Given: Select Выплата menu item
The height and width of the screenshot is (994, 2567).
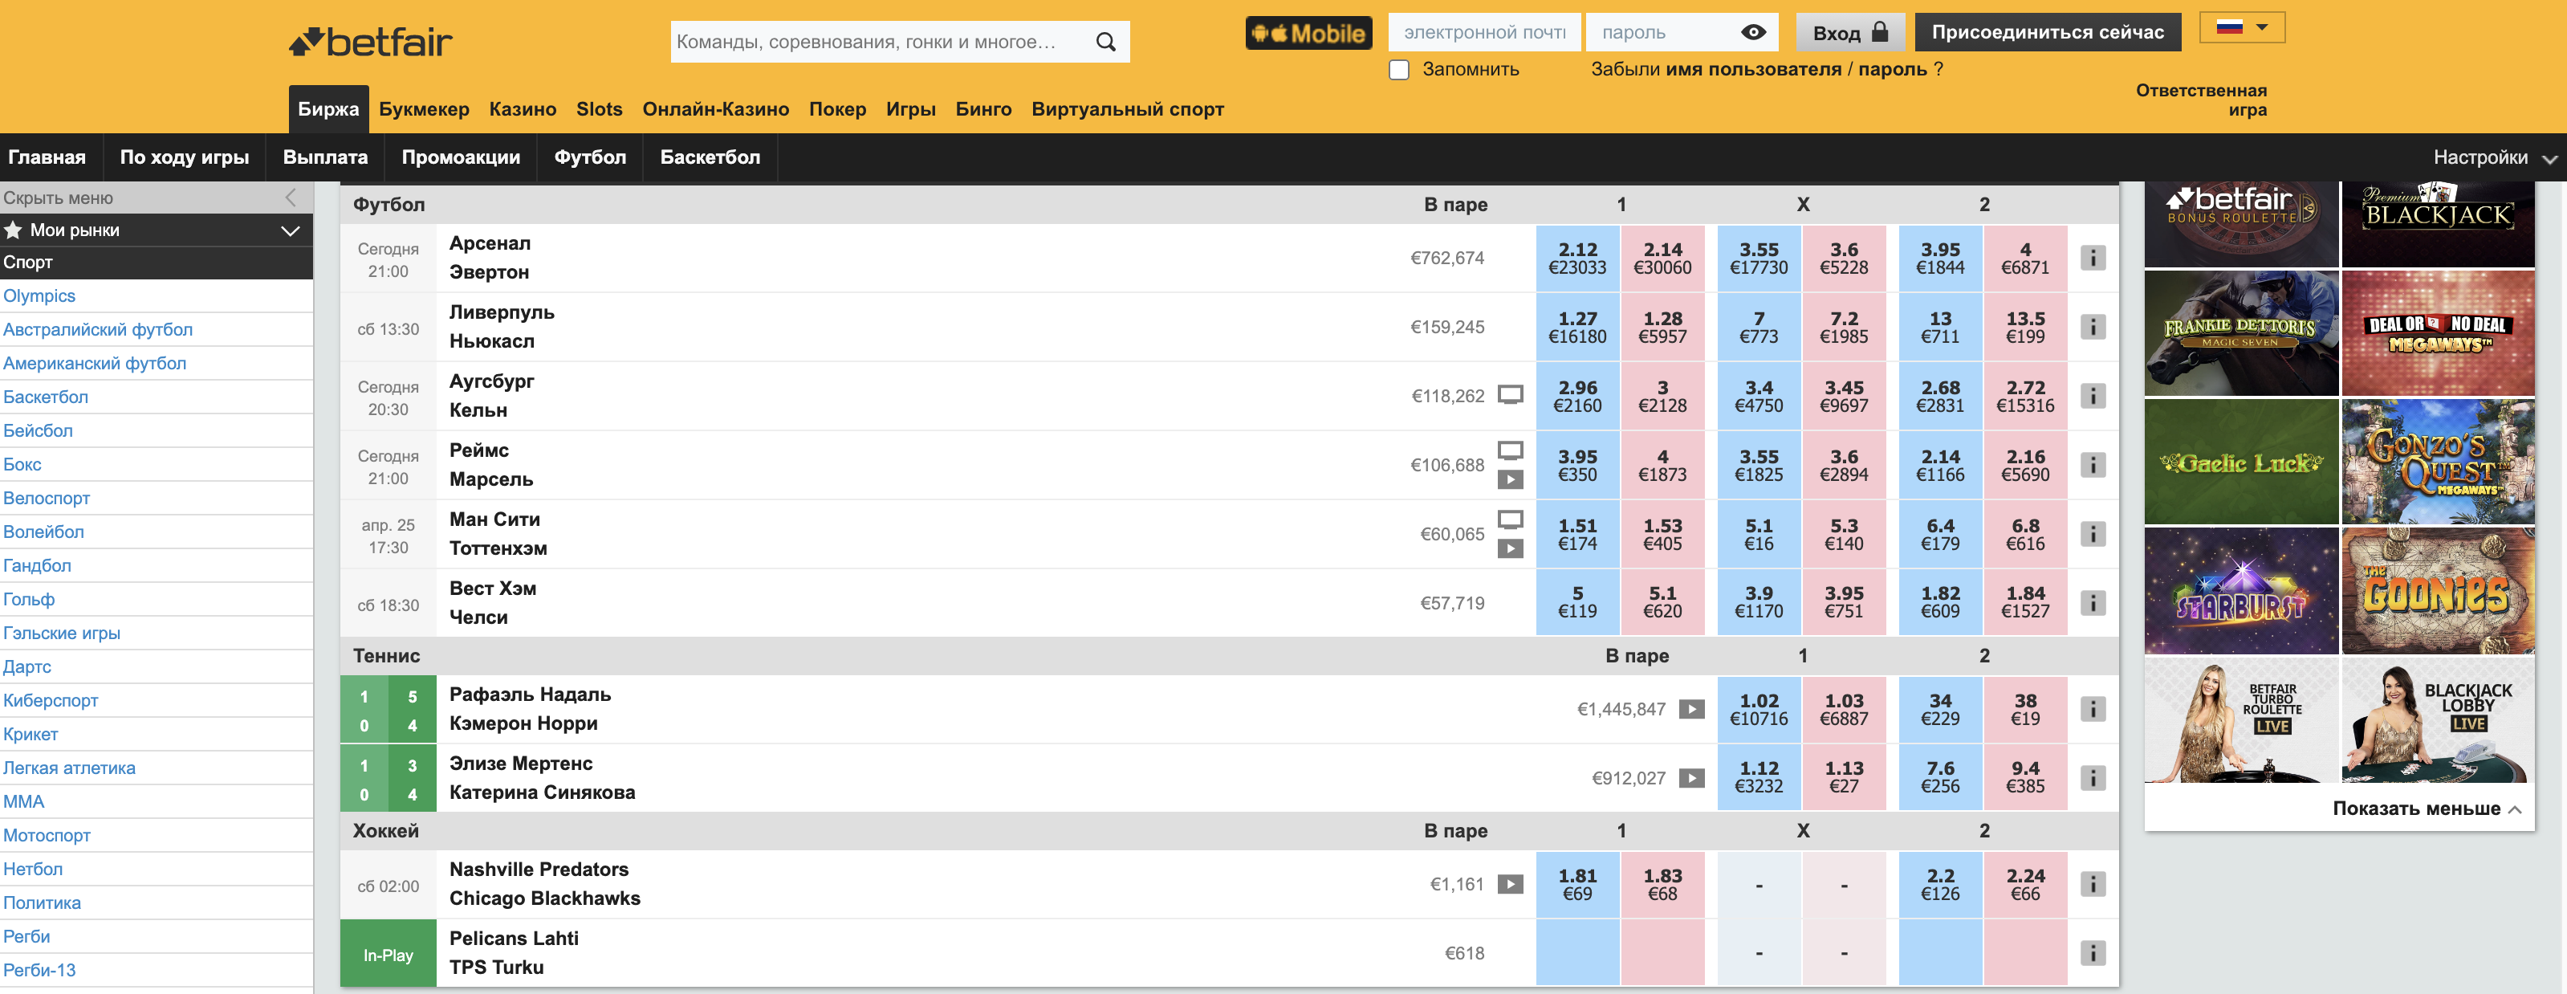Looking at the screenshot, I should point(325,157).
